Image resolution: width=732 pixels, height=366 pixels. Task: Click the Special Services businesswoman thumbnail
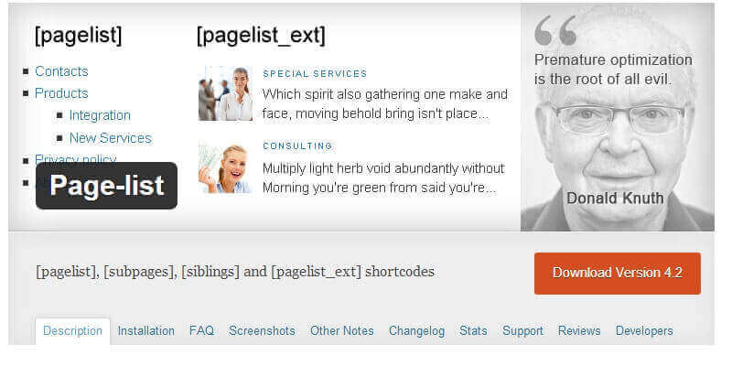tap(225, 93)
